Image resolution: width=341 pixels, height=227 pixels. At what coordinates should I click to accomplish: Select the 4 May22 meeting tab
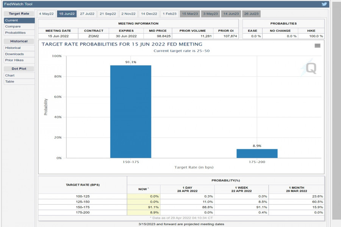coord(47,14)
